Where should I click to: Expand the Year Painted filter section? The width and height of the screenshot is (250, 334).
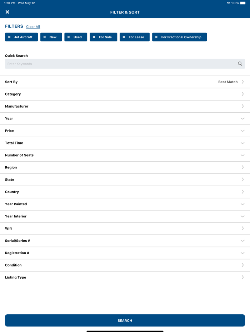(125, 204)
